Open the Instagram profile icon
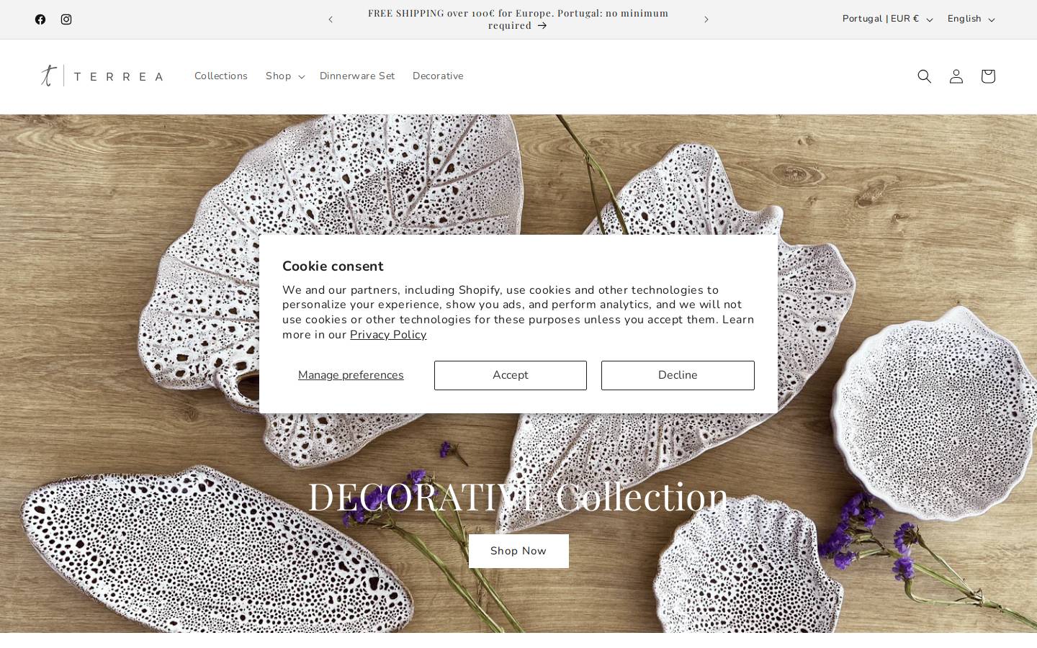1037x648 pixels. click(66, 19)
